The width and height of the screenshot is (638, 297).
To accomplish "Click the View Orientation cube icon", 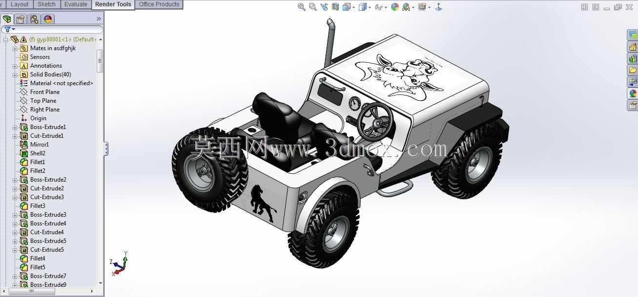I will pyautogui.click(x=347, y=7).
